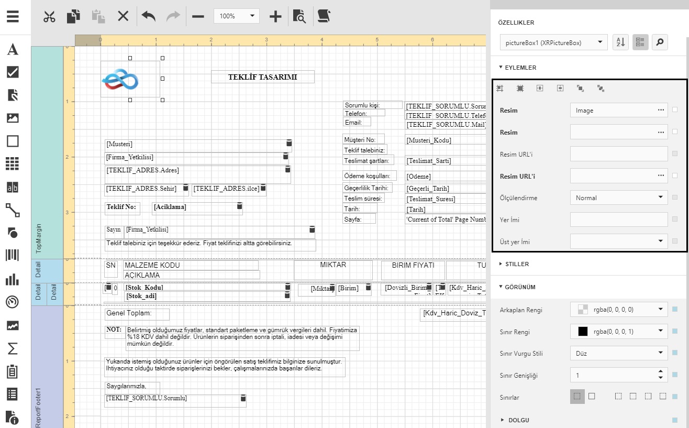The image size is (689, 428).
Task: Select the Chart tool in toolbox
Action: point(13,279)
